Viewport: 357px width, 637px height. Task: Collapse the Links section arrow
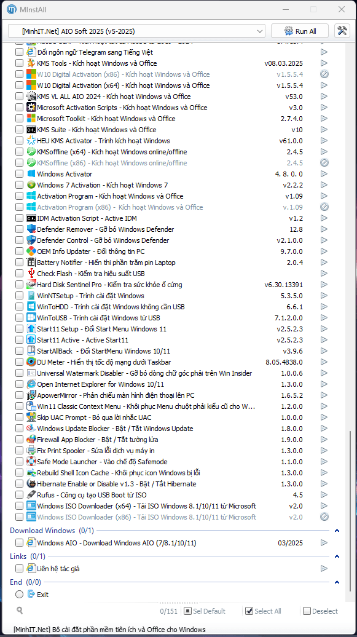click(337, 556)
